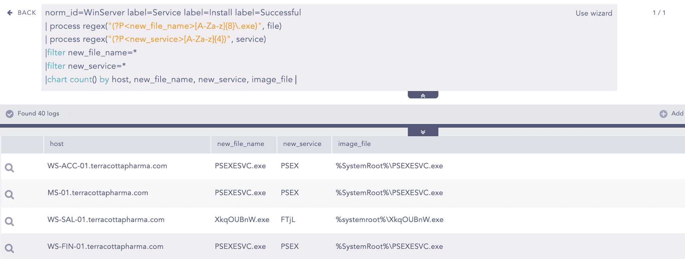
Task: Sort by the new_service column header
Action: (302, 144)
